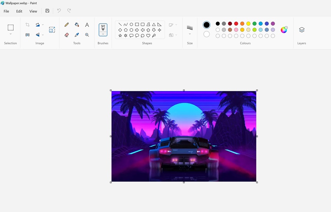
Task: Pick the brown colour swatch
Action: [230, 30]
